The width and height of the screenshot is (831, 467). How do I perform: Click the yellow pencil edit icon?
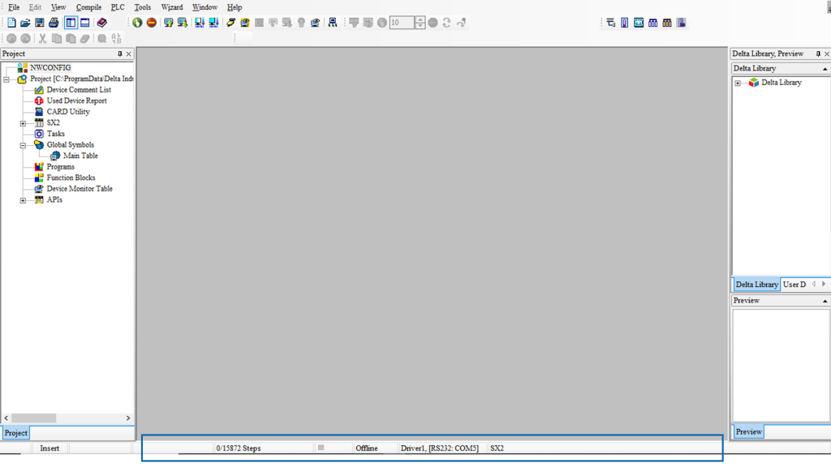[x=230, y=23]
